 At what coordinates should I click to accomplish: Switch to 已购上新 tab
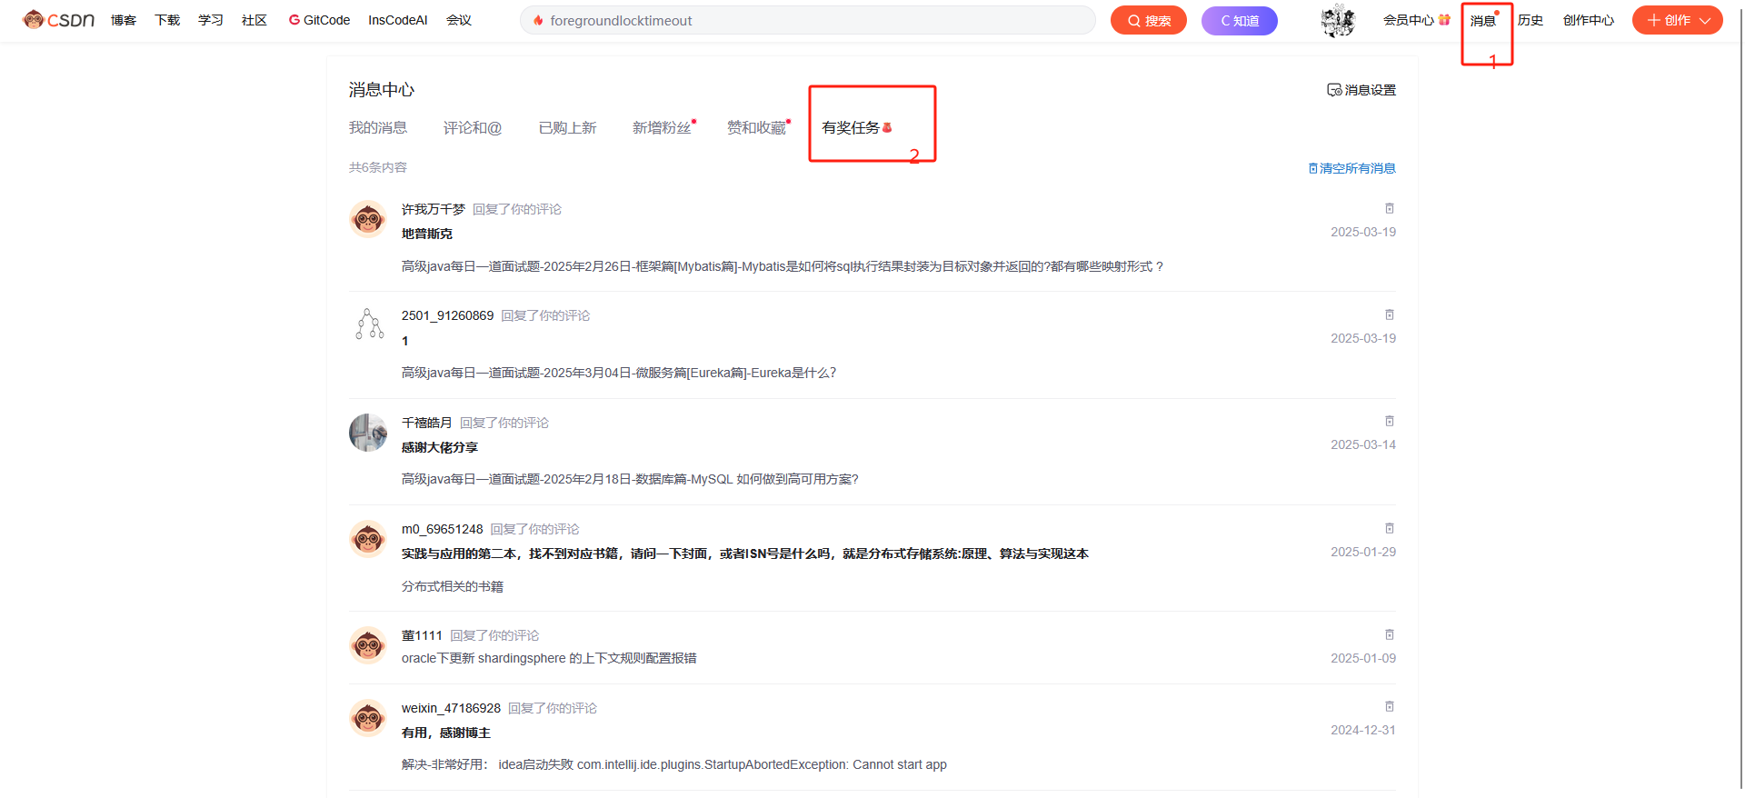tap(567, 128)
